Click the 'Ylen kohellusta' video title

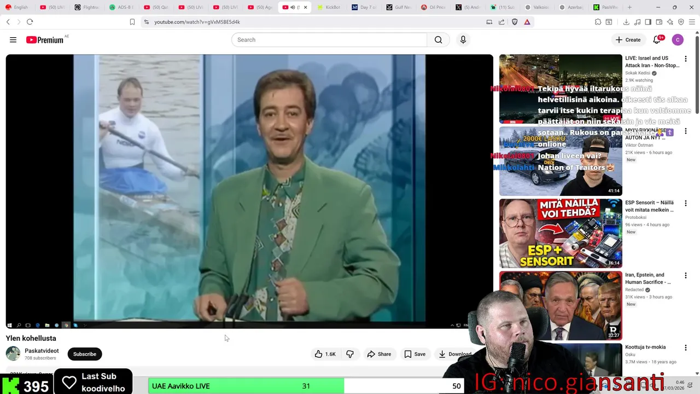[31, 338]
